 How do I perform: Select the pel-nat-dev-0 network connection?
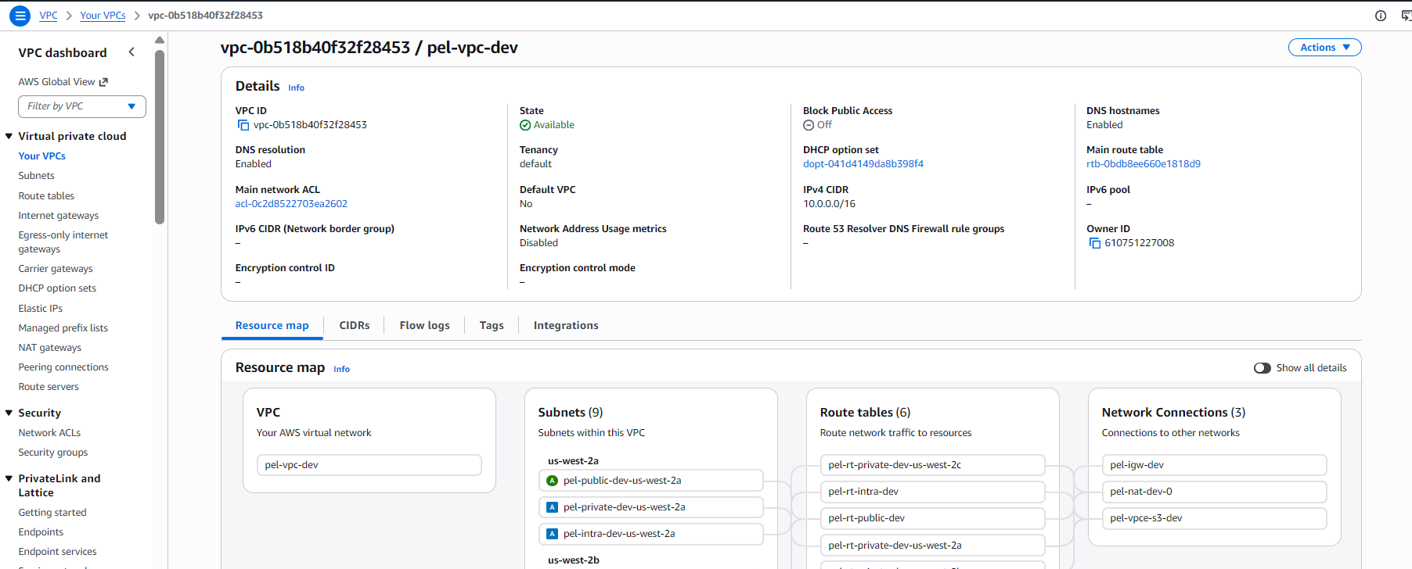pyautogui.click(x=1214, y=492)
